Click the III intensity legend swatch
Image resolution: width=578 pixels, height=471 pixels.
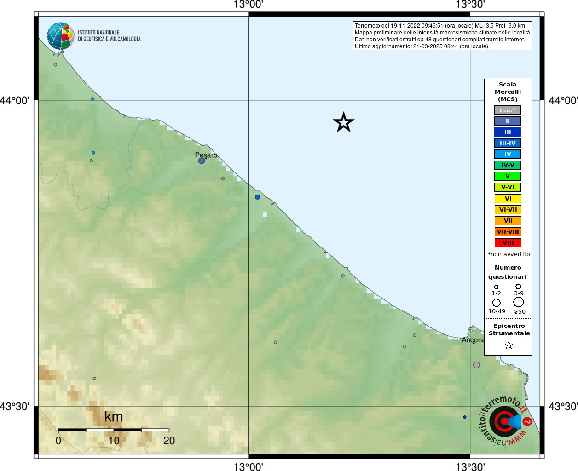coord(508,132)
